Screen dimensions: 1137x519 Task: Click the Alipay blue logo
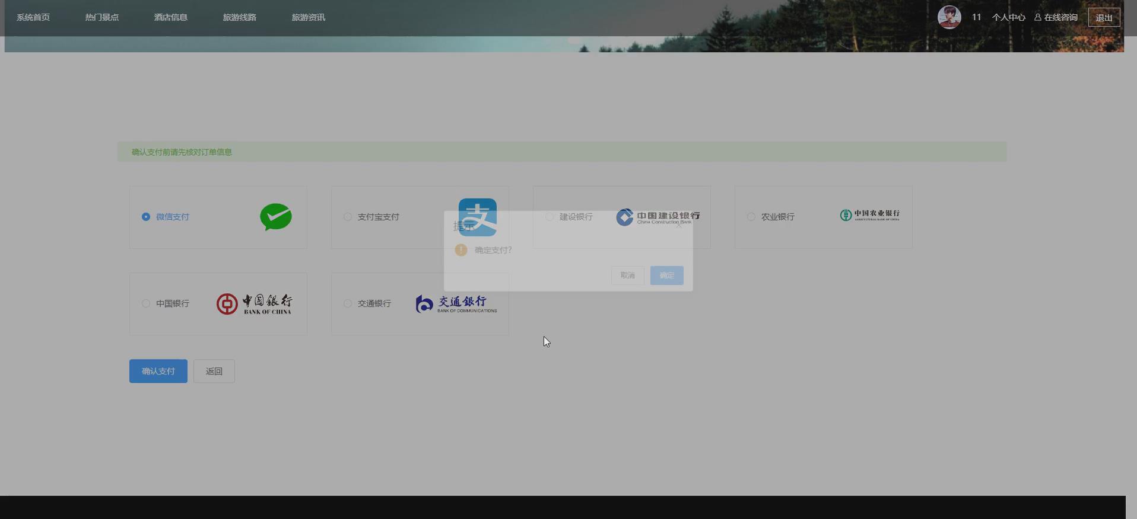[478, 217]
